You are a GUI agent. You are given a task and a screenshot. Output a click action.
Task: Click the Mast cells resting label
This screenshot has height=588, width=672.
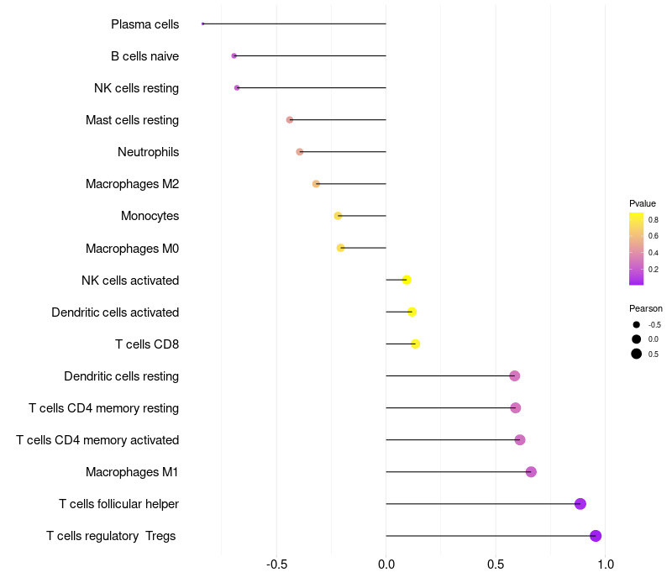[132, 120]
